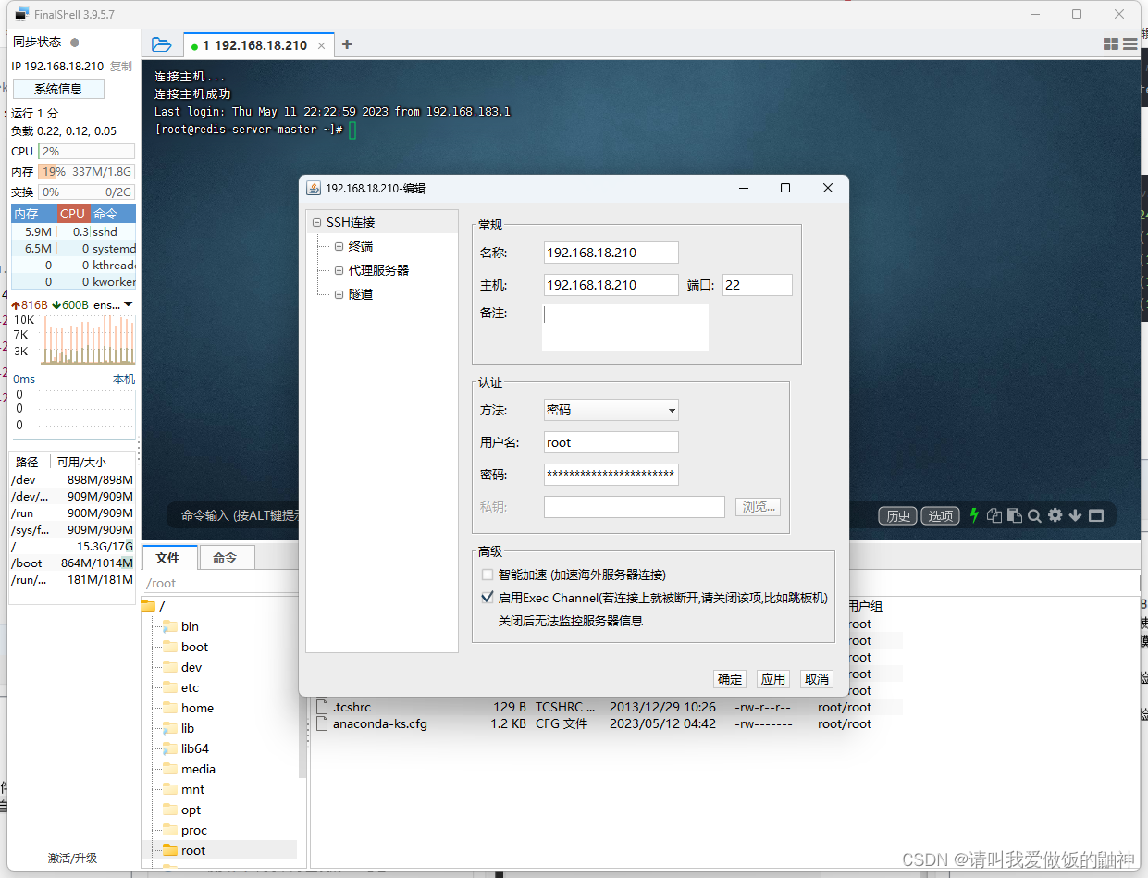Viewport: 1148px width, 878px height.
Task: Click inside the 备注 input field
Action: pyautogui.click(x=624, y=327)
